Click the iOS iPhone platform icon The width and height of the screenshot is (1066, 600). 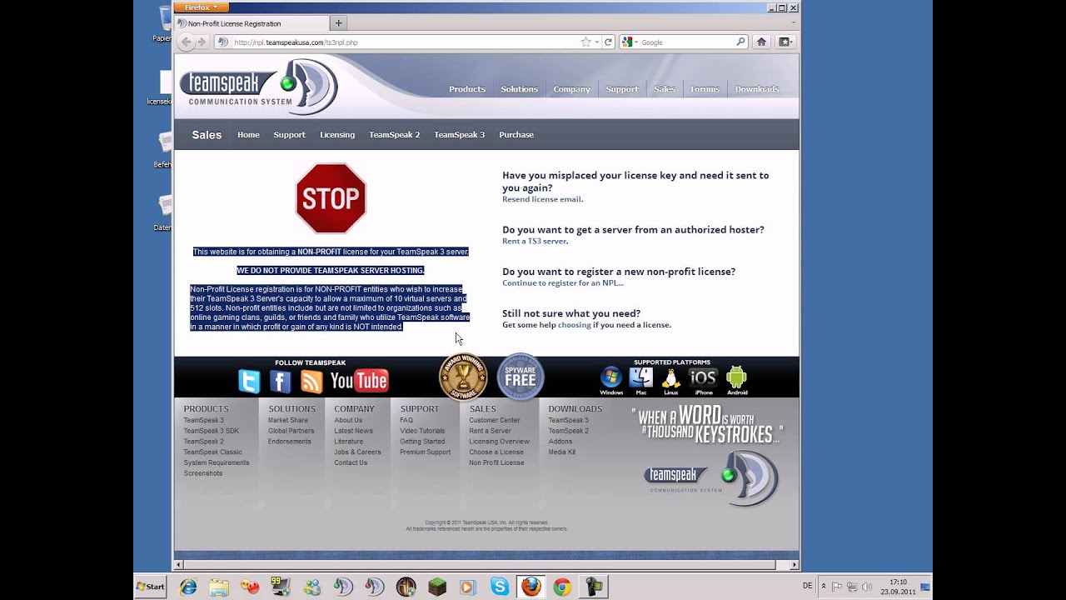coord(704,381)
